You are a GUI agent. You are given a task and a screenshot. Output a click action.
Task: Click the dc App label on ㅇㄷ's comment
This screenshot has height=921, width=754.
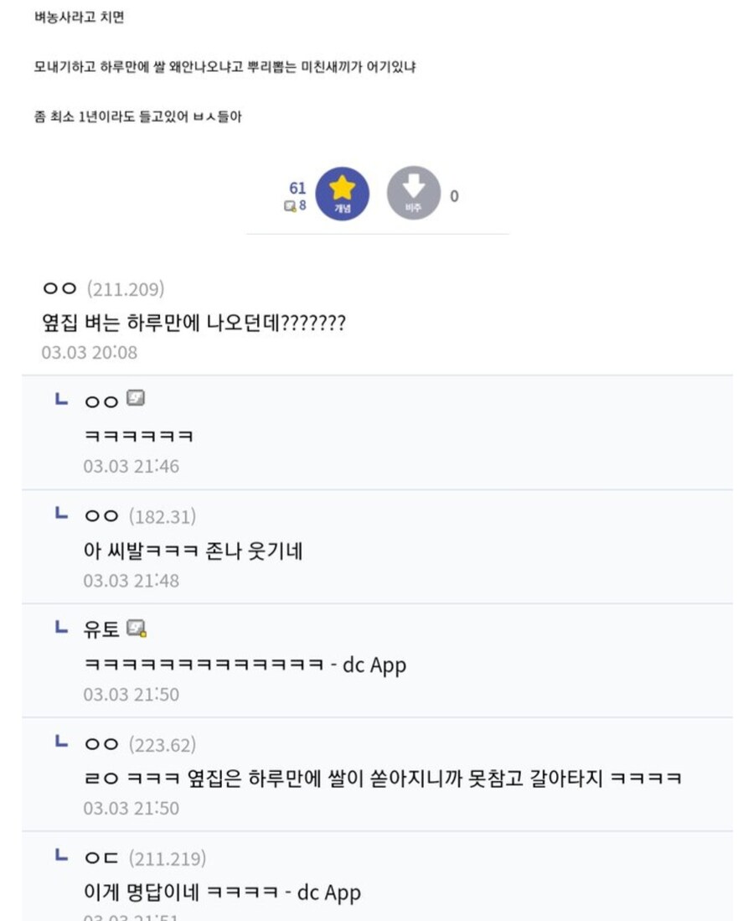(331, 893)
